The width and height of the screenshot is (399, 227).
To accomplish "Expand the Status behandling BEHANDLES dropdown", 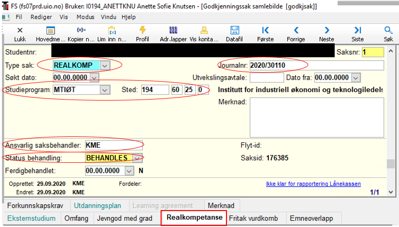I will [137, 158].
